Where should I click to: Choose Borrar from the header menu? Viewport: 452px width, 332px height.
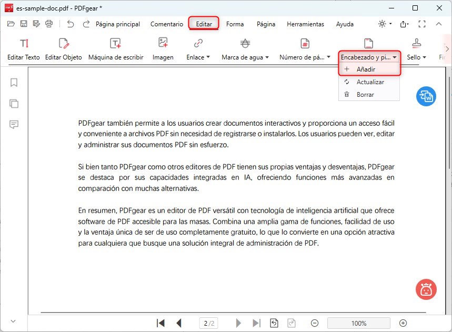369,95
